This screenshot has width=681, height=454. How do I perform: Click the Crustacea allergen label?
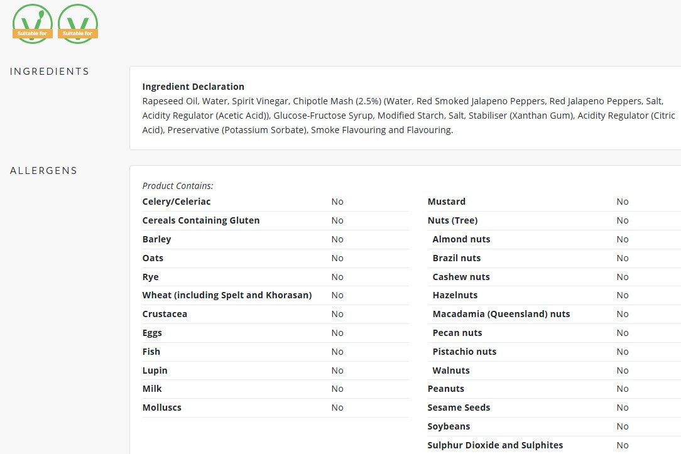(x=165, y=314)
